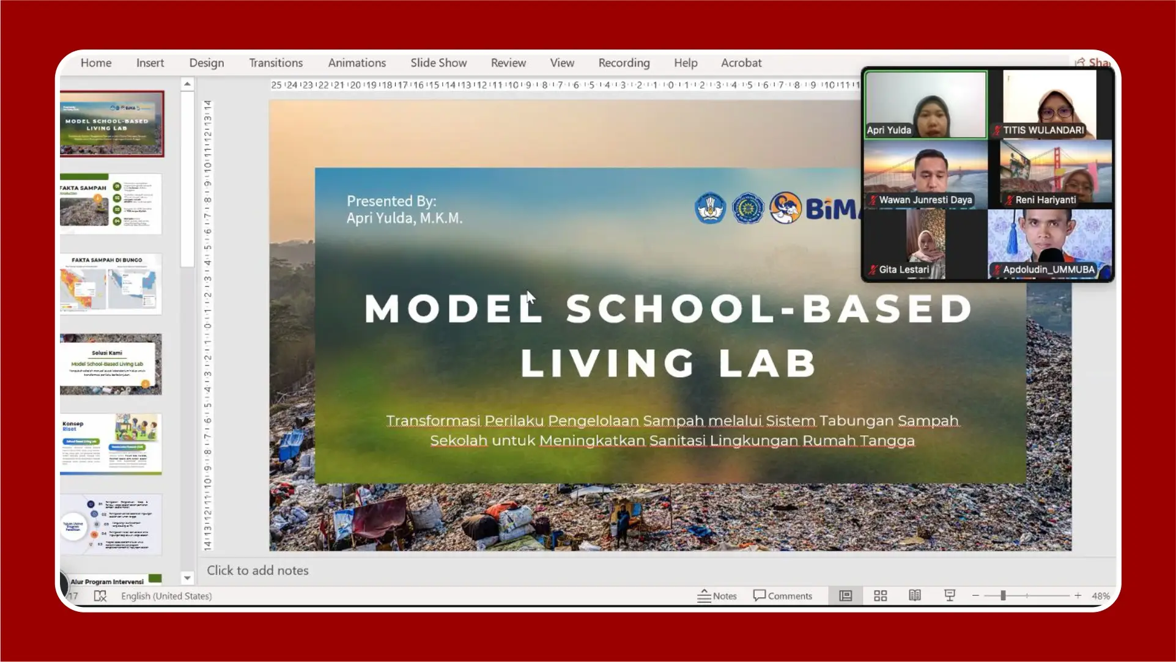Select TITIS WULANDARI's video tile

click(x=1050, y=105)
